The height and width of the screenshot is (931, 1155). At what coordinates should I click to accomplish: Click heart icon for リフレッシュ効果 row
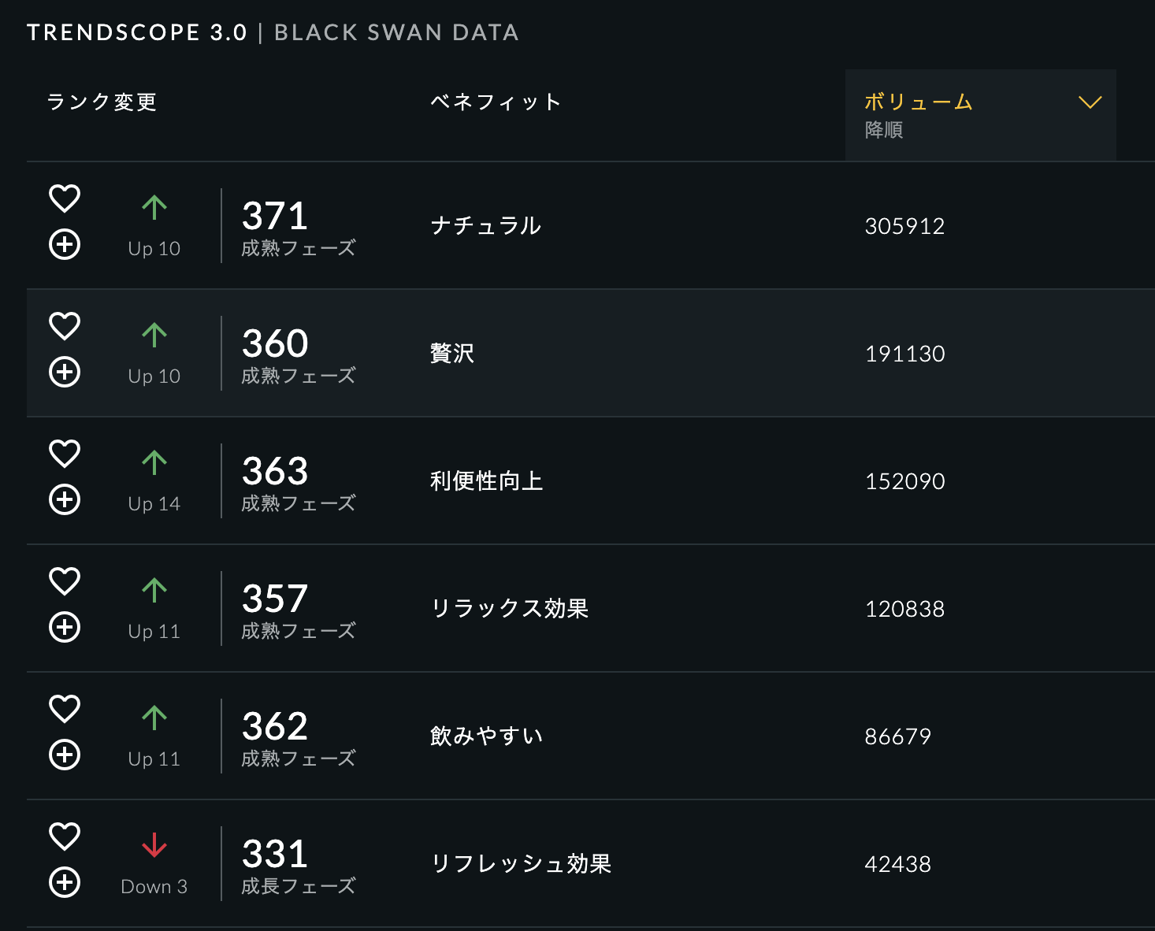coord(65,836)
